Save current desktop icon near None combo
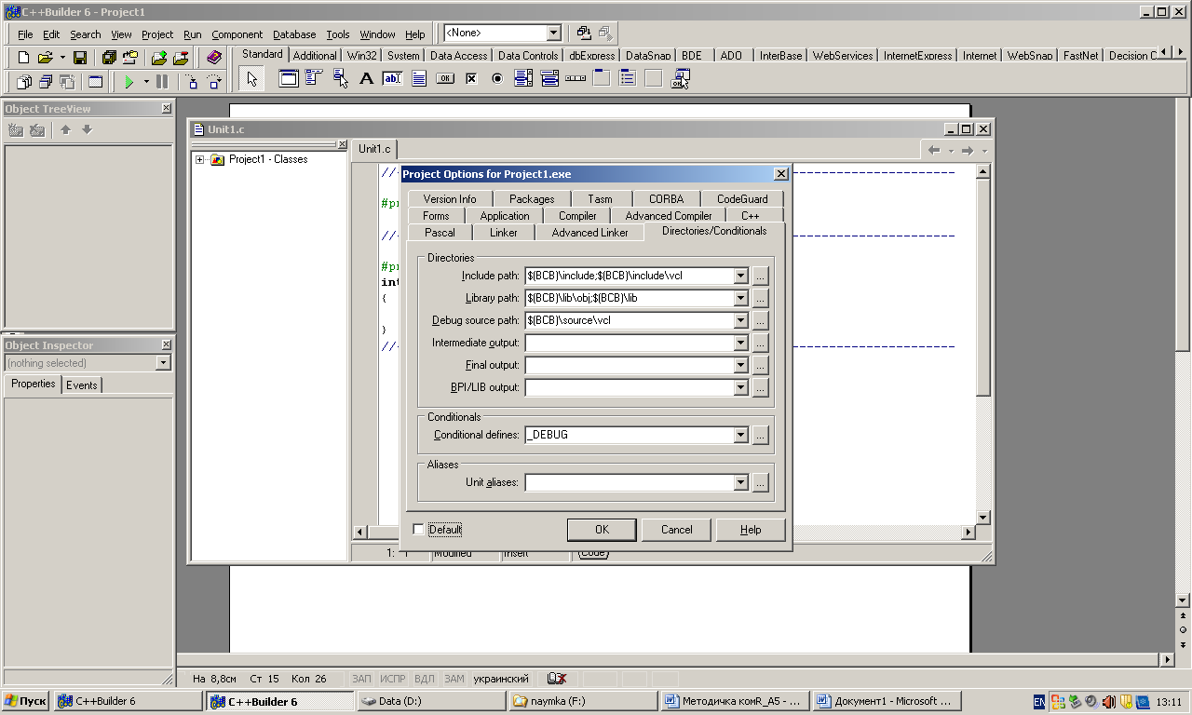 coord(584,33)
